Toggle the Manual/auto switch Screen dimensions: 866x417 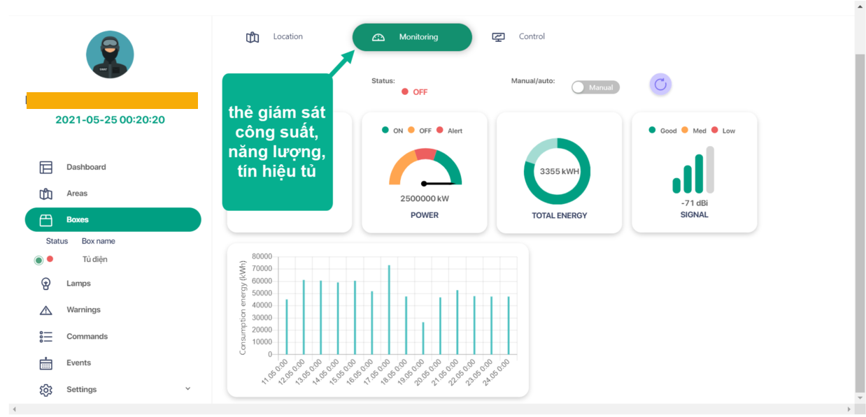pos(595,87)
